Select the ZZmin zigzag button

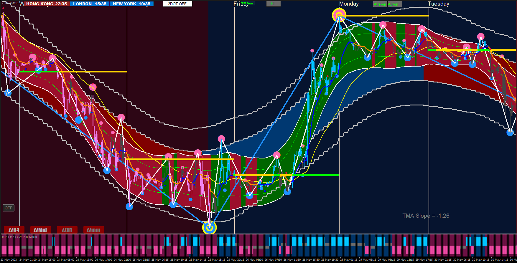pos(93,230)
